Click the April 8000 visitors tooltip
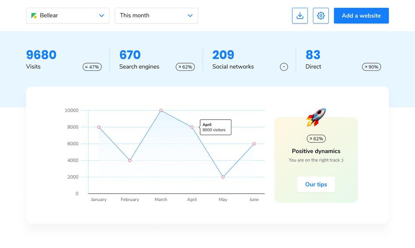 (x=215, y=127)
